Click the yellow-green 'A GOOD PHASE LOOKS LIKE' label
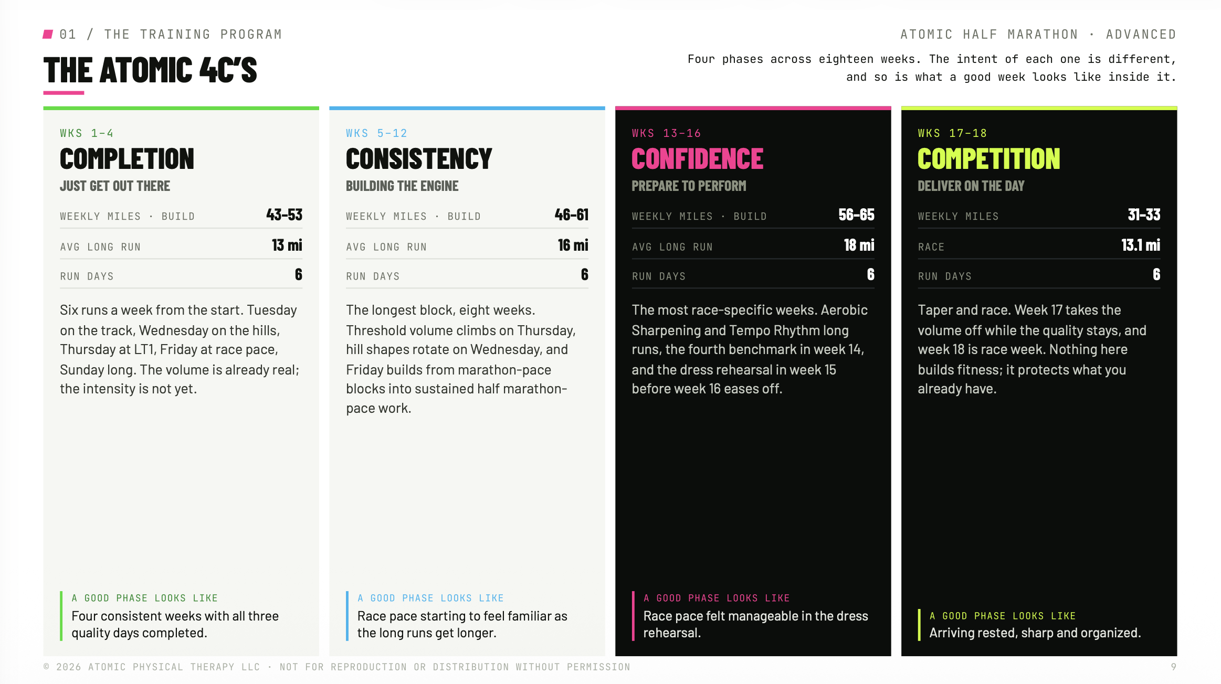 [x=1003, y=616]
